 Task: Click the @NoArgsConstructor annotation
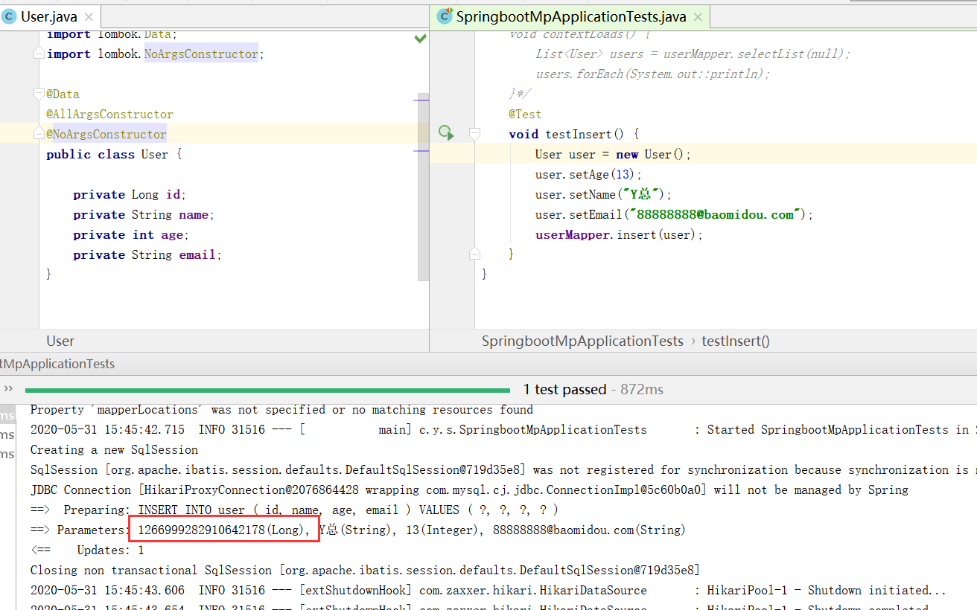pos(106,134)
